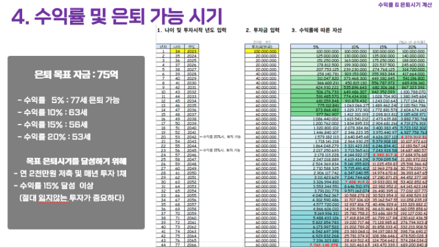Select the '년차' column header

tap(163, 47)
